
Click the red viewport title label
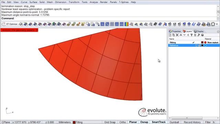[18, 30]
